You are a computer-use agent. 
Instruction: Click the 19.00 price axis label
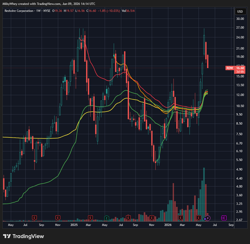point(240,57)
